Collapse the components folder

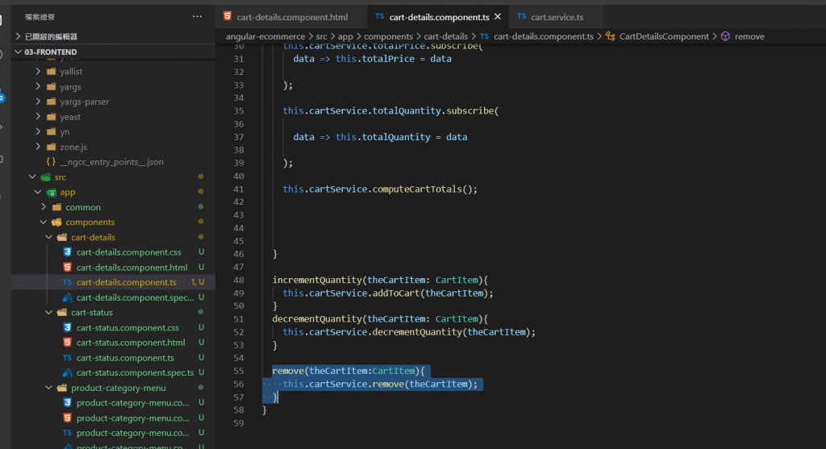(x=44, y=222)
